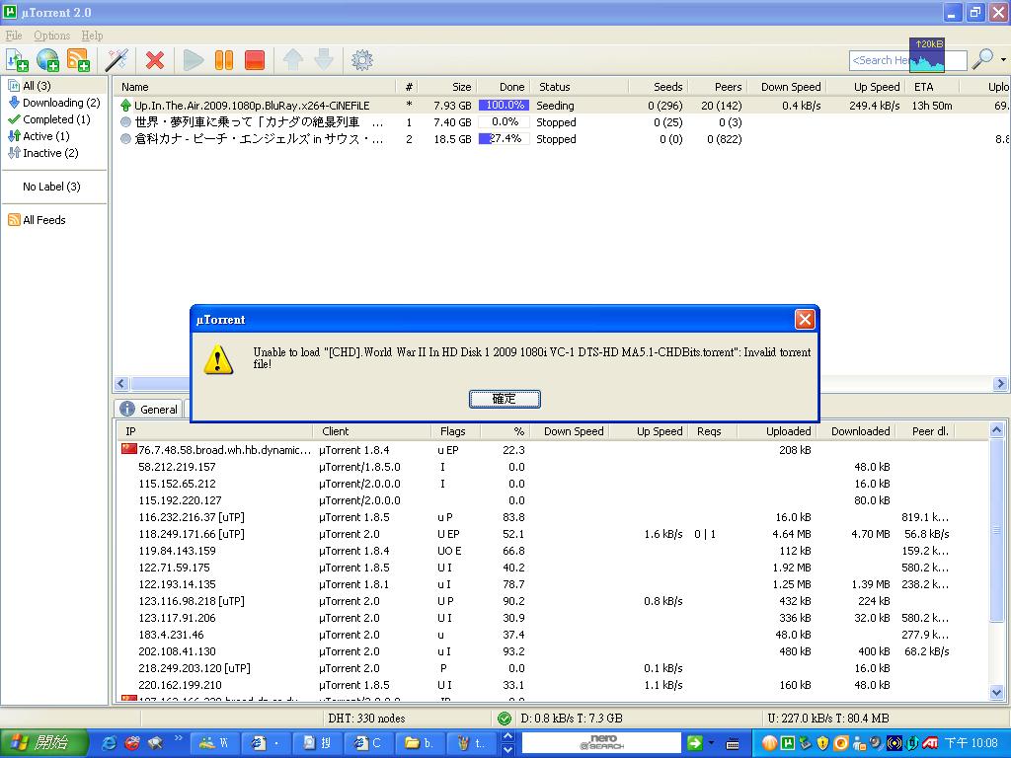Select All Feeds in the sidebar
Viewport: 1011px width, 758px height.
[44, 220]
